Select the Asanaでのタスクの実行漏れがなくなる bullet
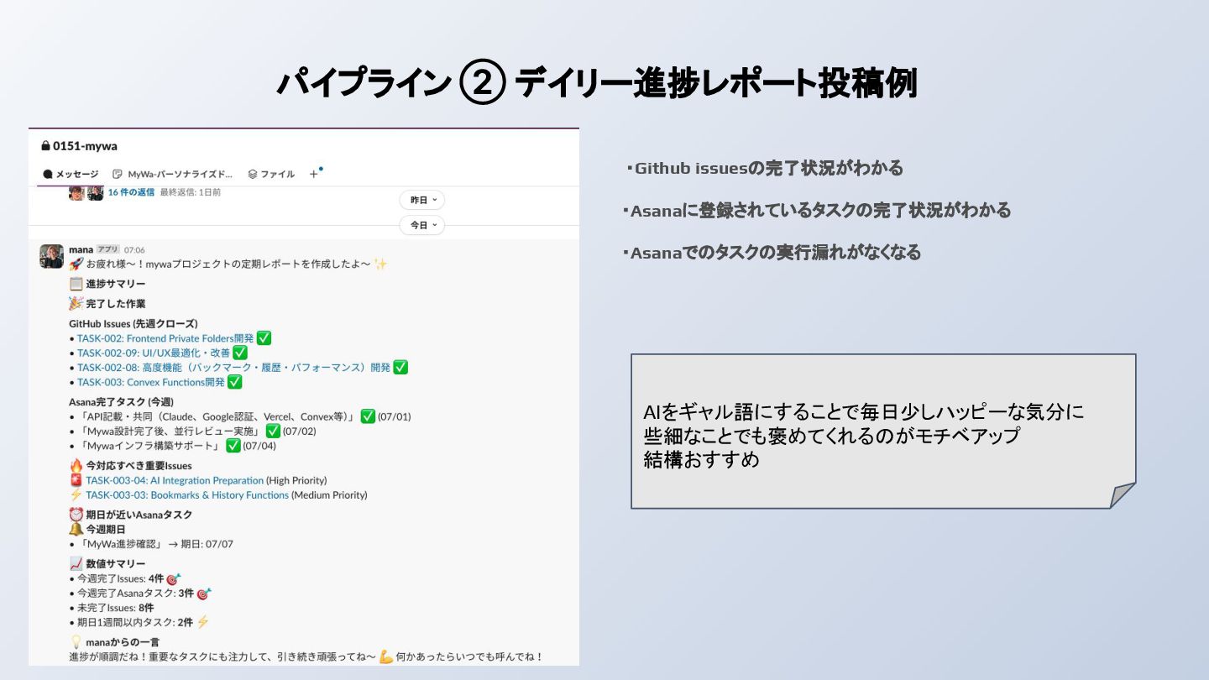Viewport: 1209px width, 680px height. (x=772, y=252)
